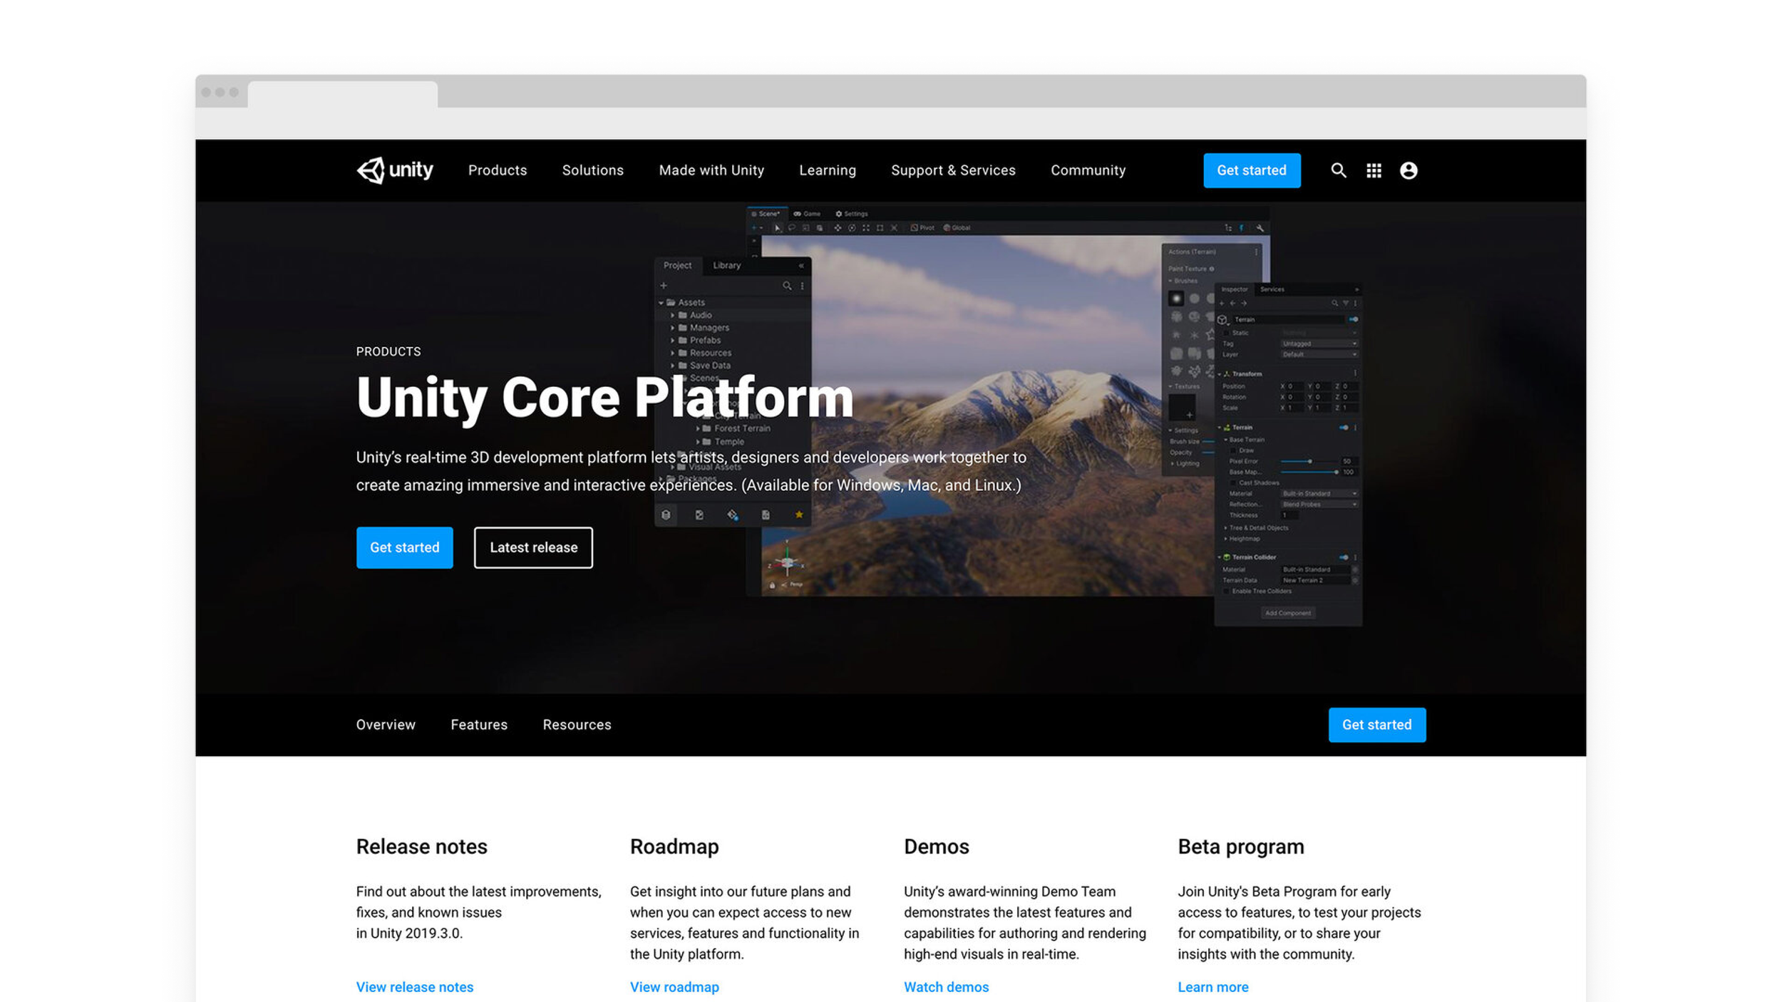Click the scene orientation gizmo
This screenshot has height=1002, width=1782.
(x=787, y=563)
